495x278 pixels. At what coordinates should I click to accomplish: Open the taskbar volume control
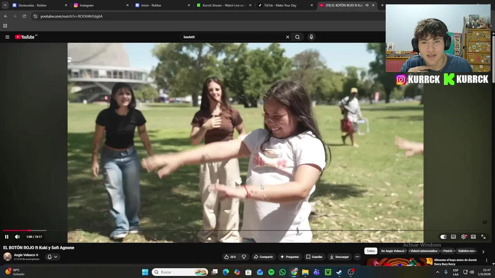click(x=471, y=272)
